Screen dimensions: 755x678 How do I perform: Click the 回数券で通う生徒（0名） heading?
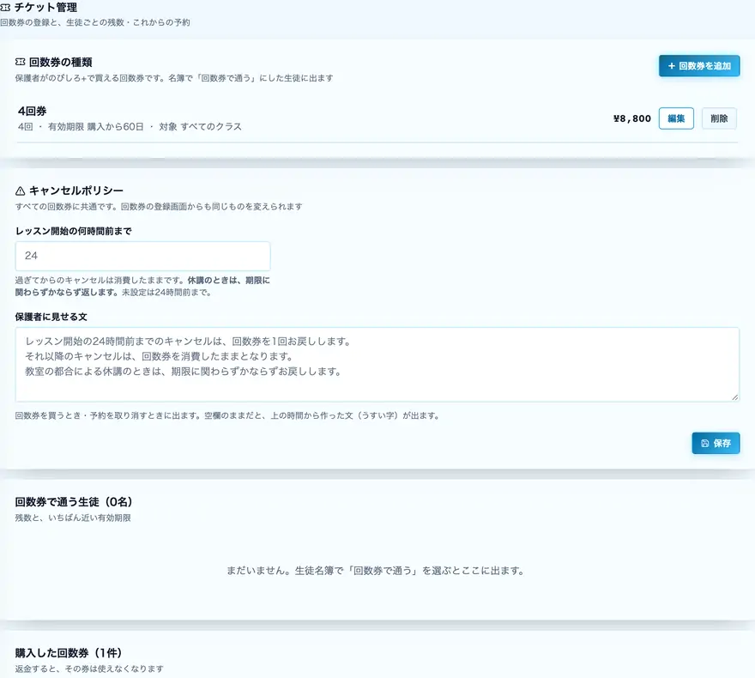74,502
